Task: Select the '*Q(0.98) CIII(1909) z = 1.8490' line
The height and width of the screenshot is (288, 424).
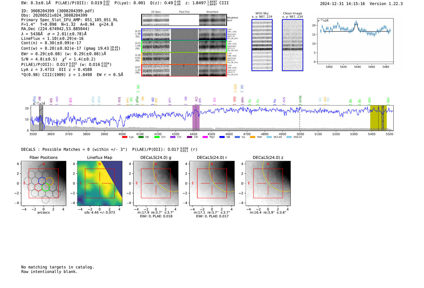Action: pos(57,75)
